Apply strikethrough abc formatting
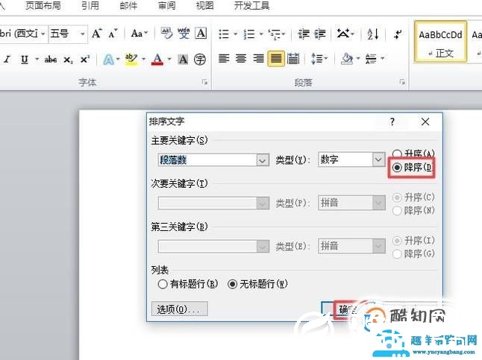 [x=51, y=59]
